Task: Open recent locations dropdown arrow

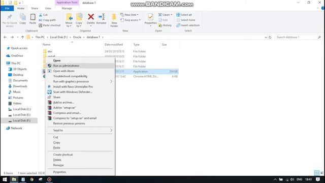Action: (x=18, y=37)
